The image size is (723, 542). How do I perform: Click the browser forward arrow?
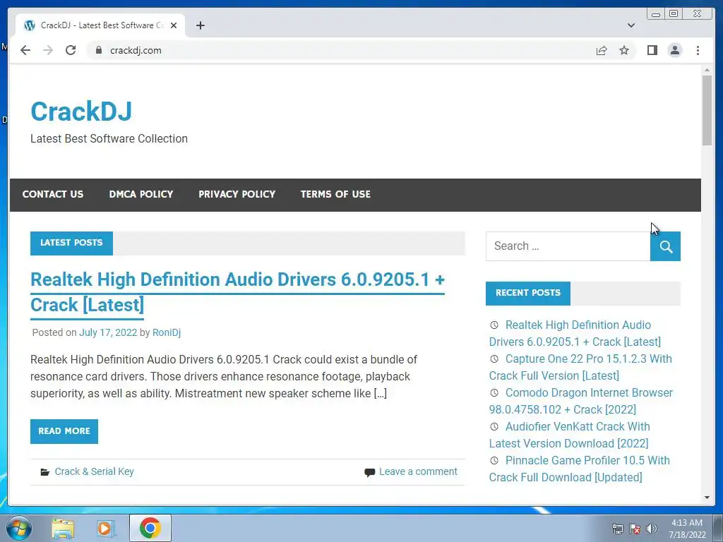pyautogui.click(x=48, y=50)
